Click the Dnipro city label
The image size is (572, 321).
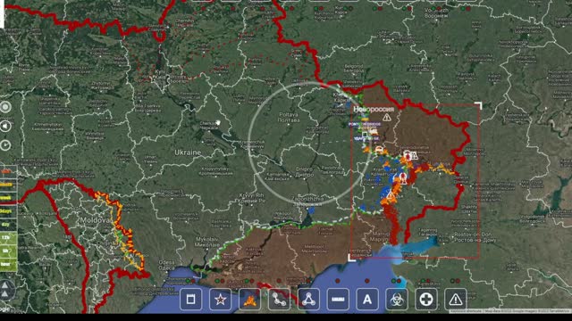304,172
